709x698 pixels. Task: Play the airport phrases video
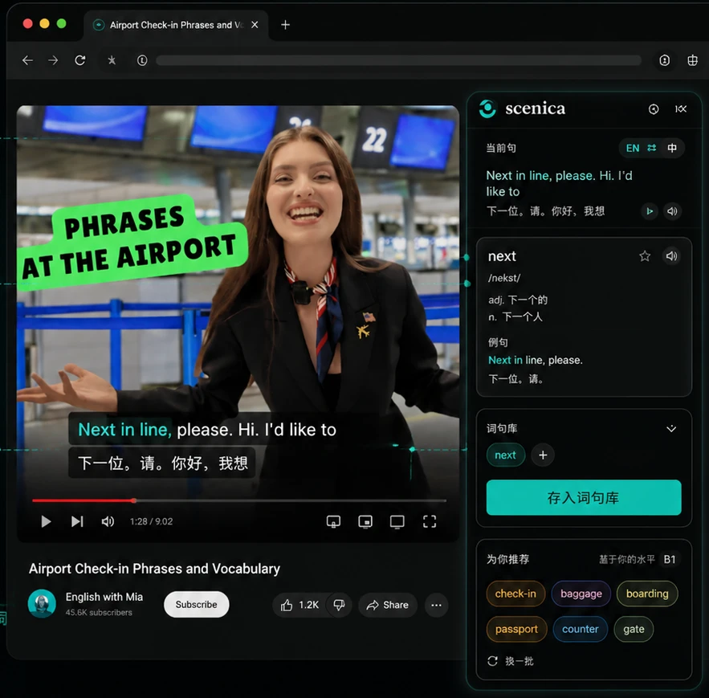pyautogui.click(x=46, y=521)
